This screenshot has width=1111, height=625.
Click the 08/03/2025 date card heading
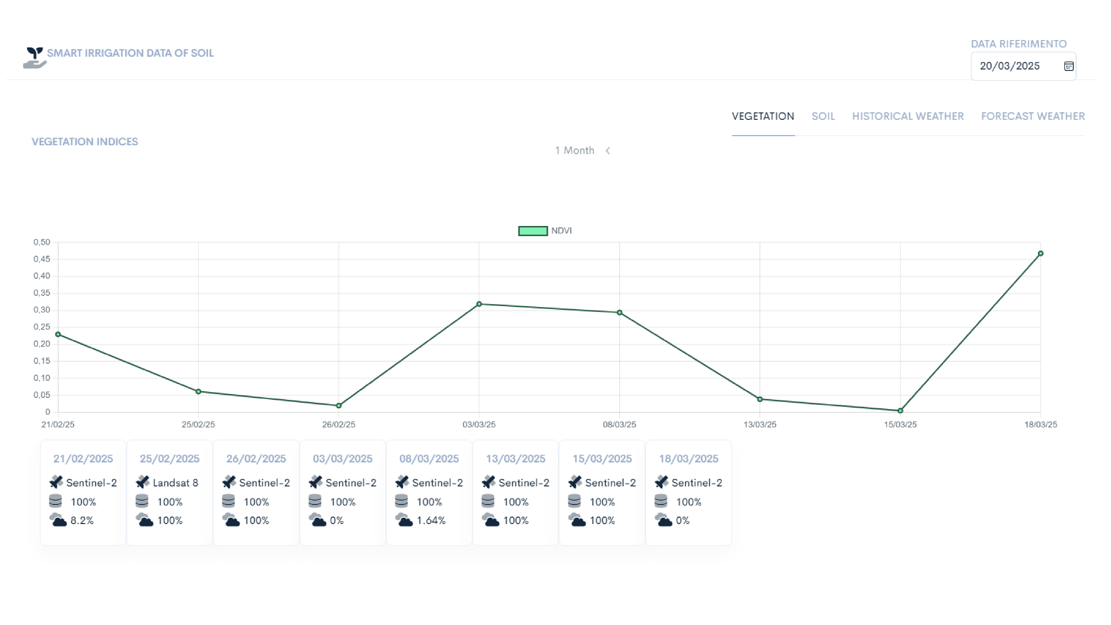tap(429, 459)
